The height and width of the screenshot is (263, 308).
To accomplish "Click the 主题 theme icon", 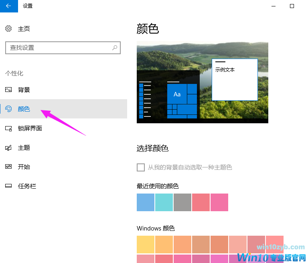I will [x=8, y=148].
